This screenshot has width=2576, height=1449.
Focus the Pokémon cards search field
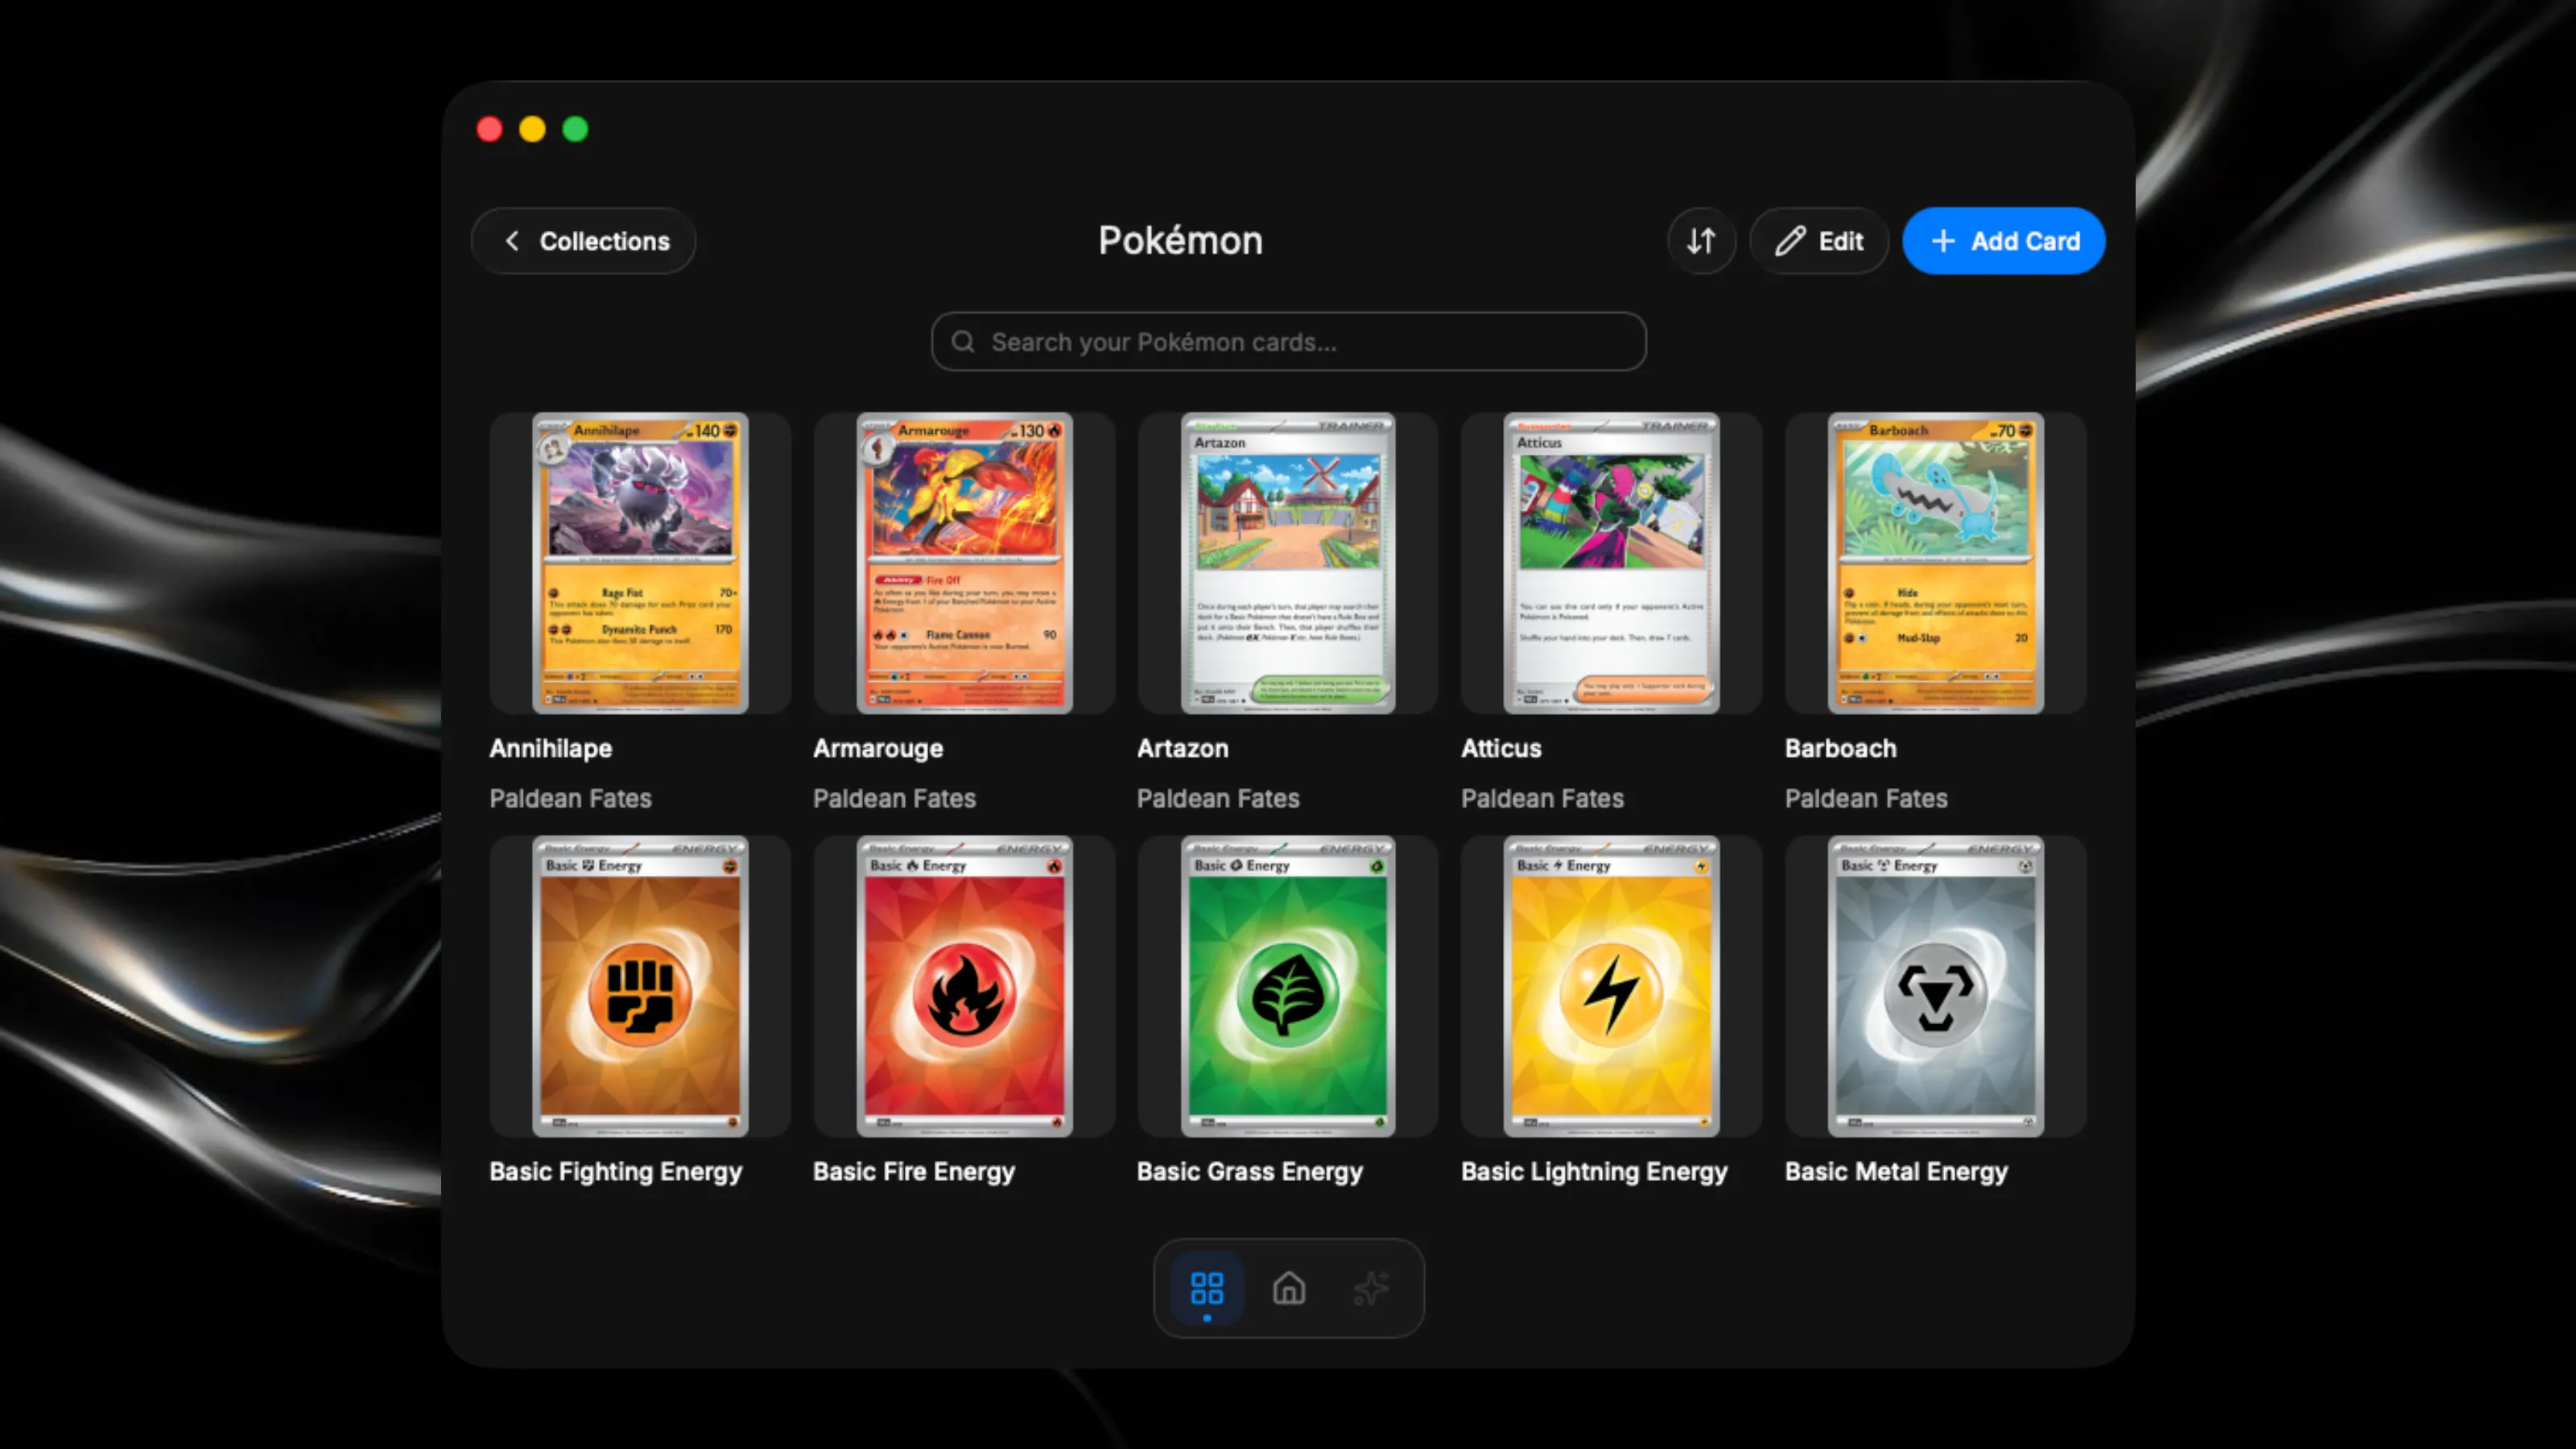tap(1288, 342)
